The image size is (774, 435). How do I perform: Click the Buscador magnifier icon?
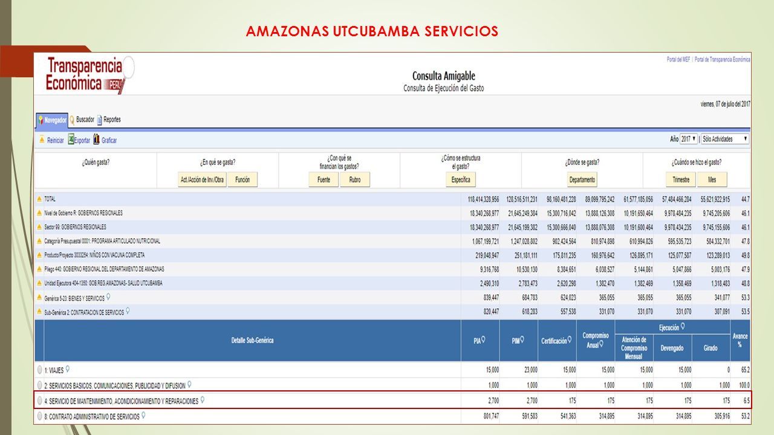click(x=72, y=120)
